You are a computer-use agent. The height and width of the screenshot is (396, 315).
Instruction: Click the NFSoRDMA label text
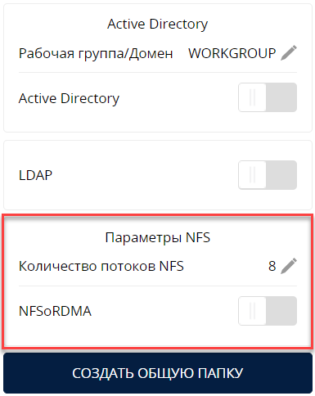pos(55,311)
